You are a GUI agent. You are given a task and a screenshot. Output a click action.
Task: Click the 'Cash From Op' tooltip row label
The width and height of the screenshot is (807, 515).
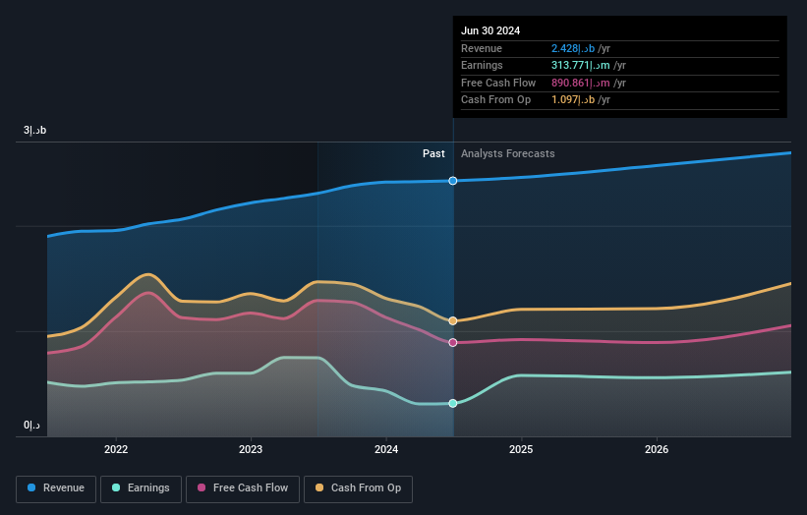495,100
